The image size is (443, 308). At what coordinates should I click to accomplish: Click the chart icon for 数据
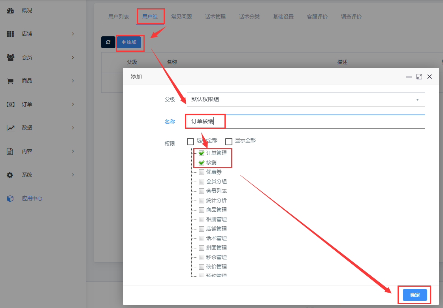pos(10,128)
